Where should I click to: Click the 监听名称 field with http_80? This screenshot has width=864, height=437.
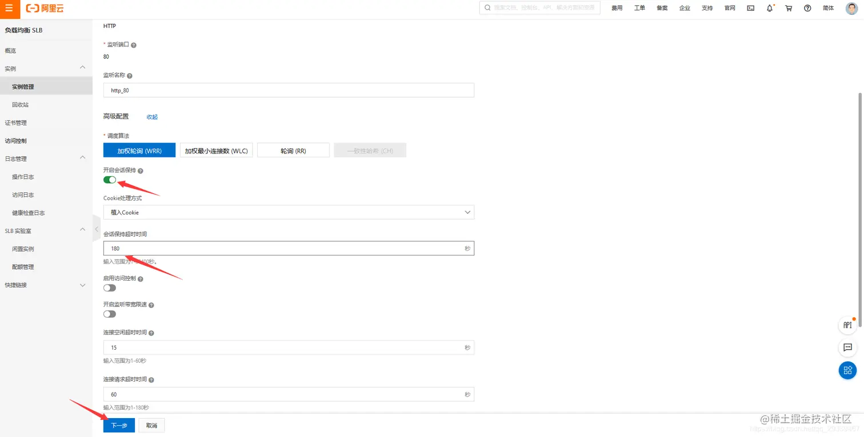(289, 90)
